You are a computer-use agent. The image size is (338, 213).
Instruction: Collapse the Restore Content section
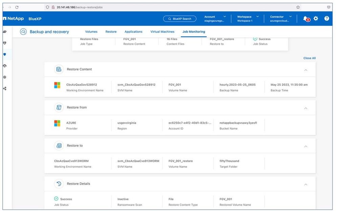coord(306,70)
